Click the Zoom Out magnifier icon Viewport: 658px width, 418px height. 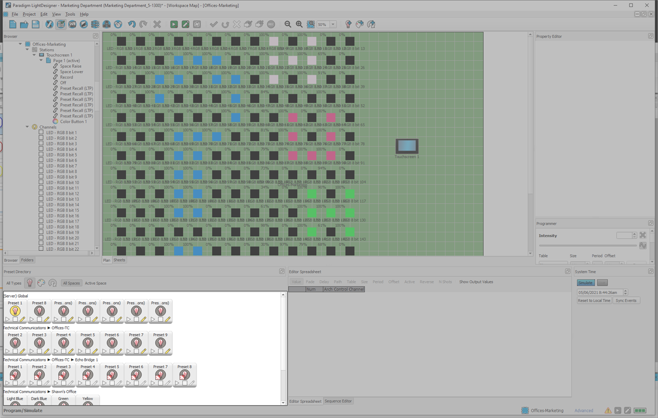tap(287, 24)
